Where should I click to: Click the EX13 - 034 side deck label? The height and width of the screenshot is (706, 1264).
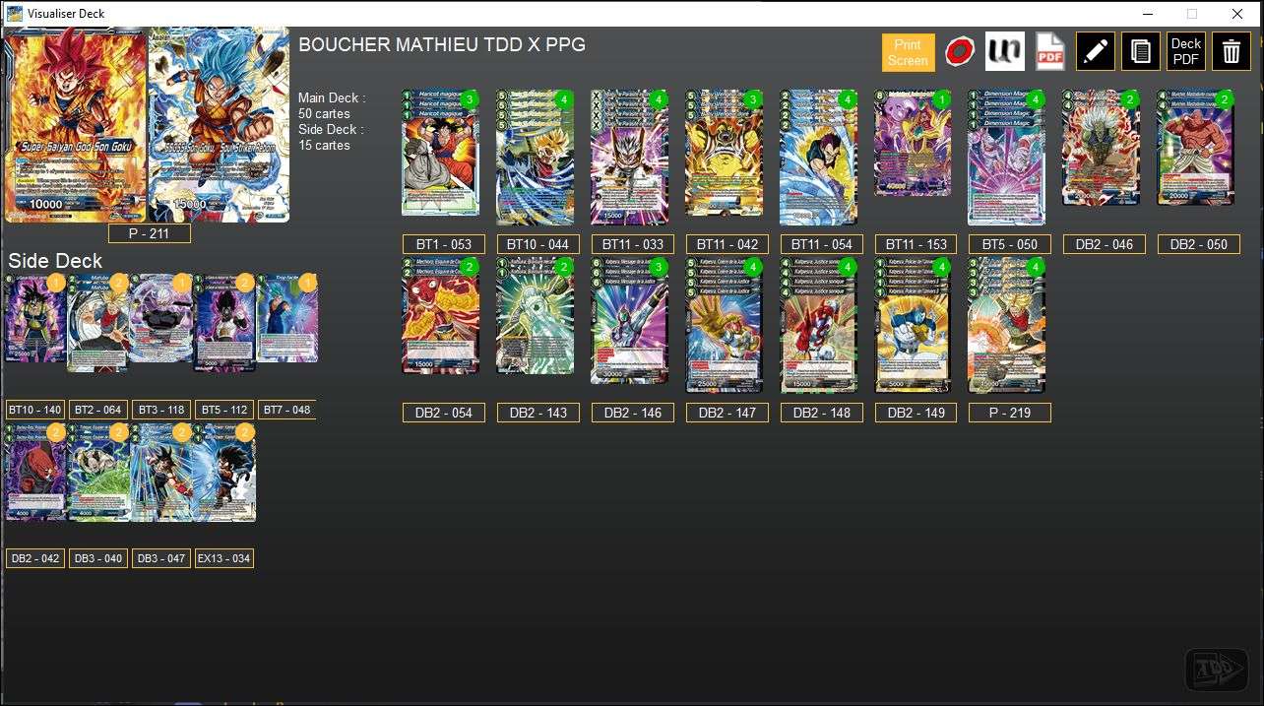coord(223,558)
